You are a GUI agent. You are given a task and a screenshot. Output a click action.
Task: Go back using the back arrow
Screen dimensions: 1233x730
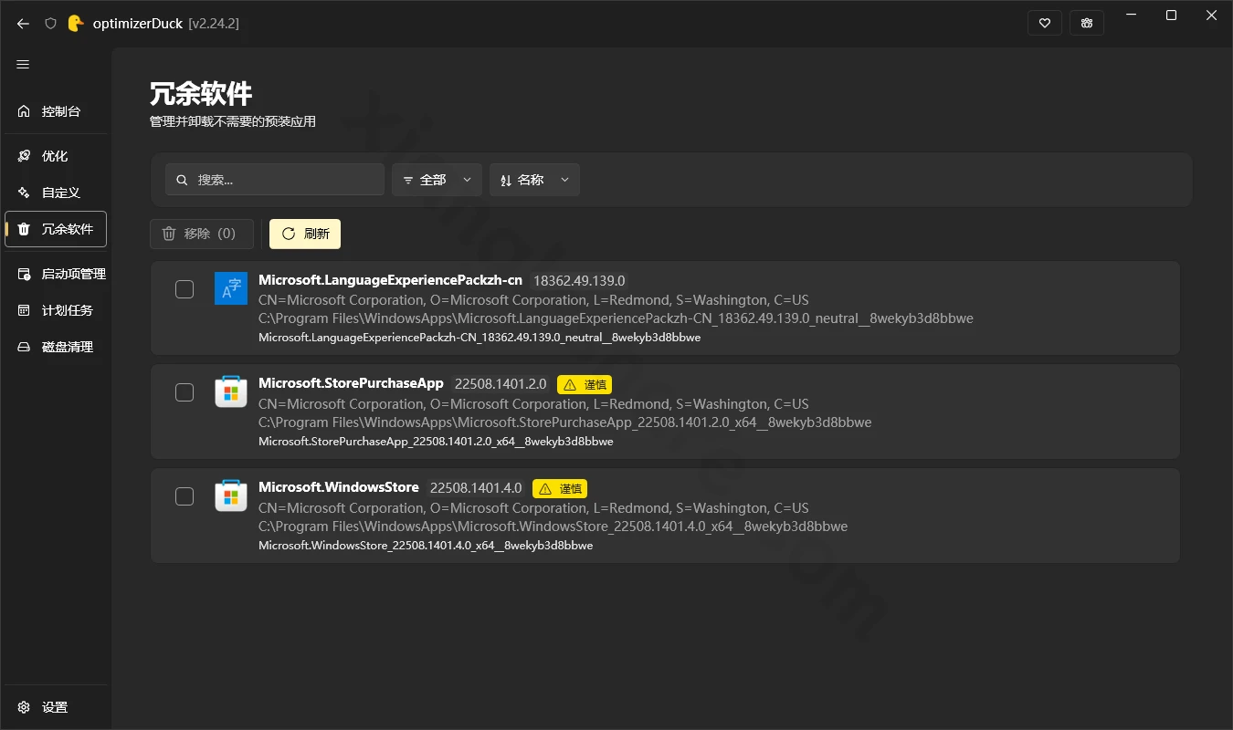pos(23,24)
